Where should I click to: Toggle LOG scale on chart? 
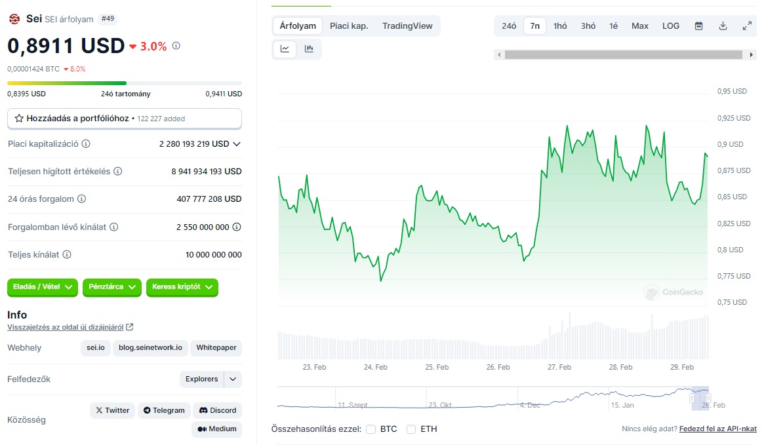tap(671, 26)
